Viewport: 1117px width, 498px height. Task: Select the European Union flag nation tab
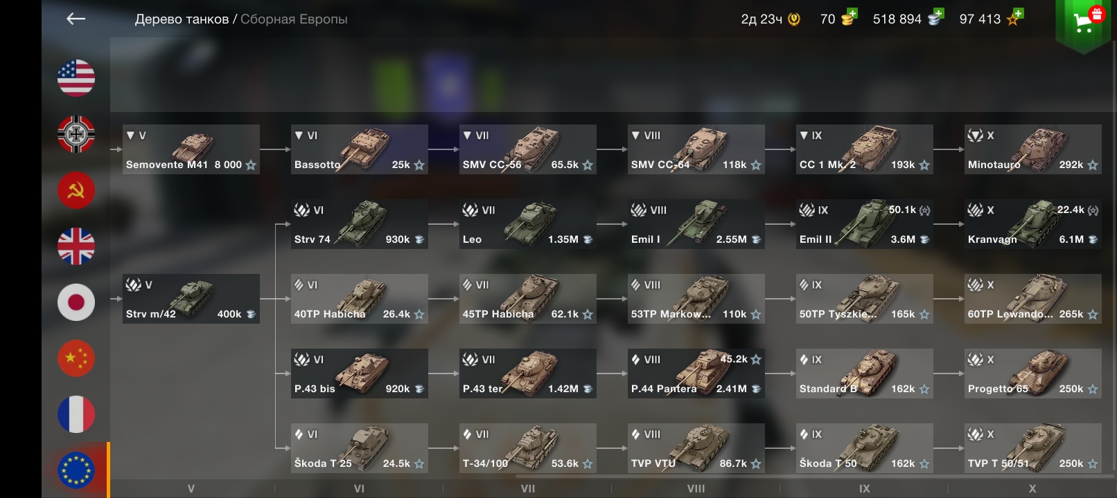(x=76, y=470)
